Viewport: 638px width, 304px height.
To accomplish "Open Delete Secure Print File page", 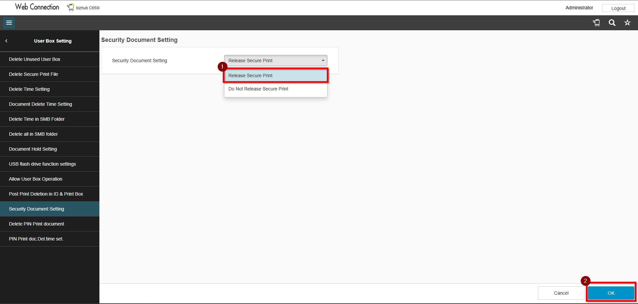I will coord(34,74).
